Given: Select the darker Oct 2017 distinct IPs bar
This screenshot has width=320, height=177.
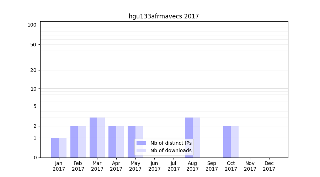Looking at the screenshot, I should [x=227, y=142].
